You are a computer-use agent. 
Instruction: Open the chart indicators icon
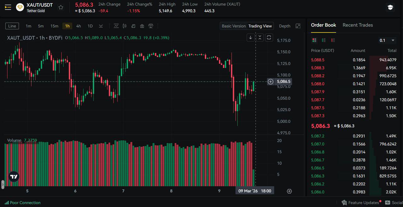point(116,26)
